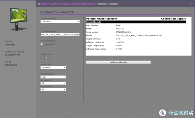Click the Home house icon in breadcrumb
The height and width of the screenshot is (118, 195).
coord(39,4)
